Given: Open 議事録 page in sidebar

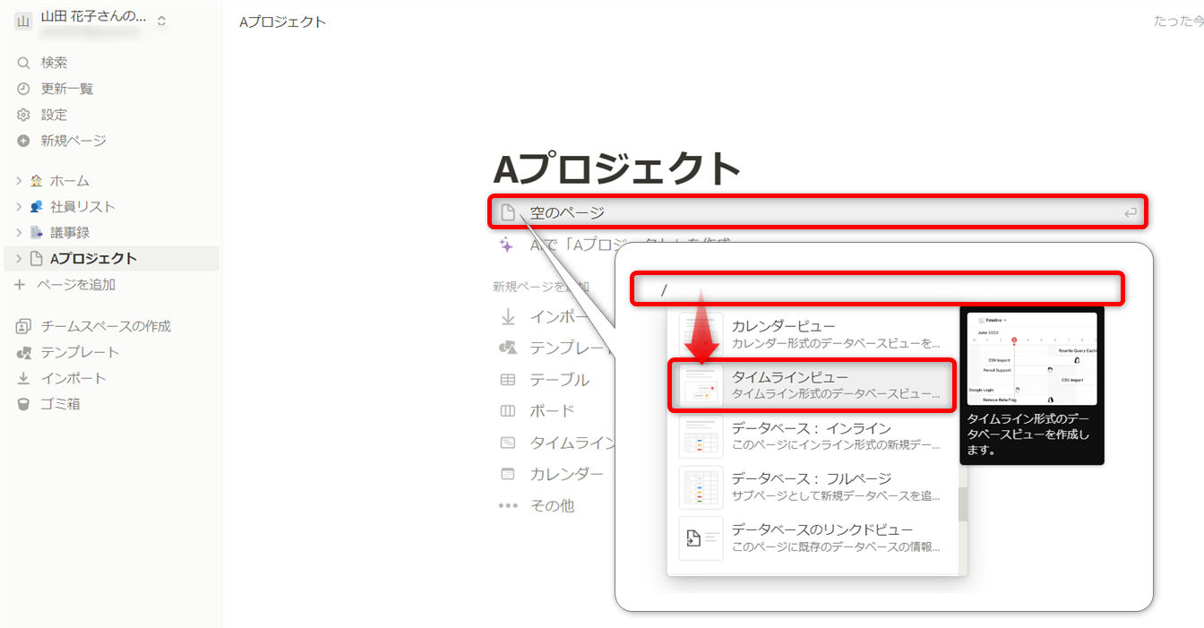Looking at the screenshot, I should [x=70, y=233].
